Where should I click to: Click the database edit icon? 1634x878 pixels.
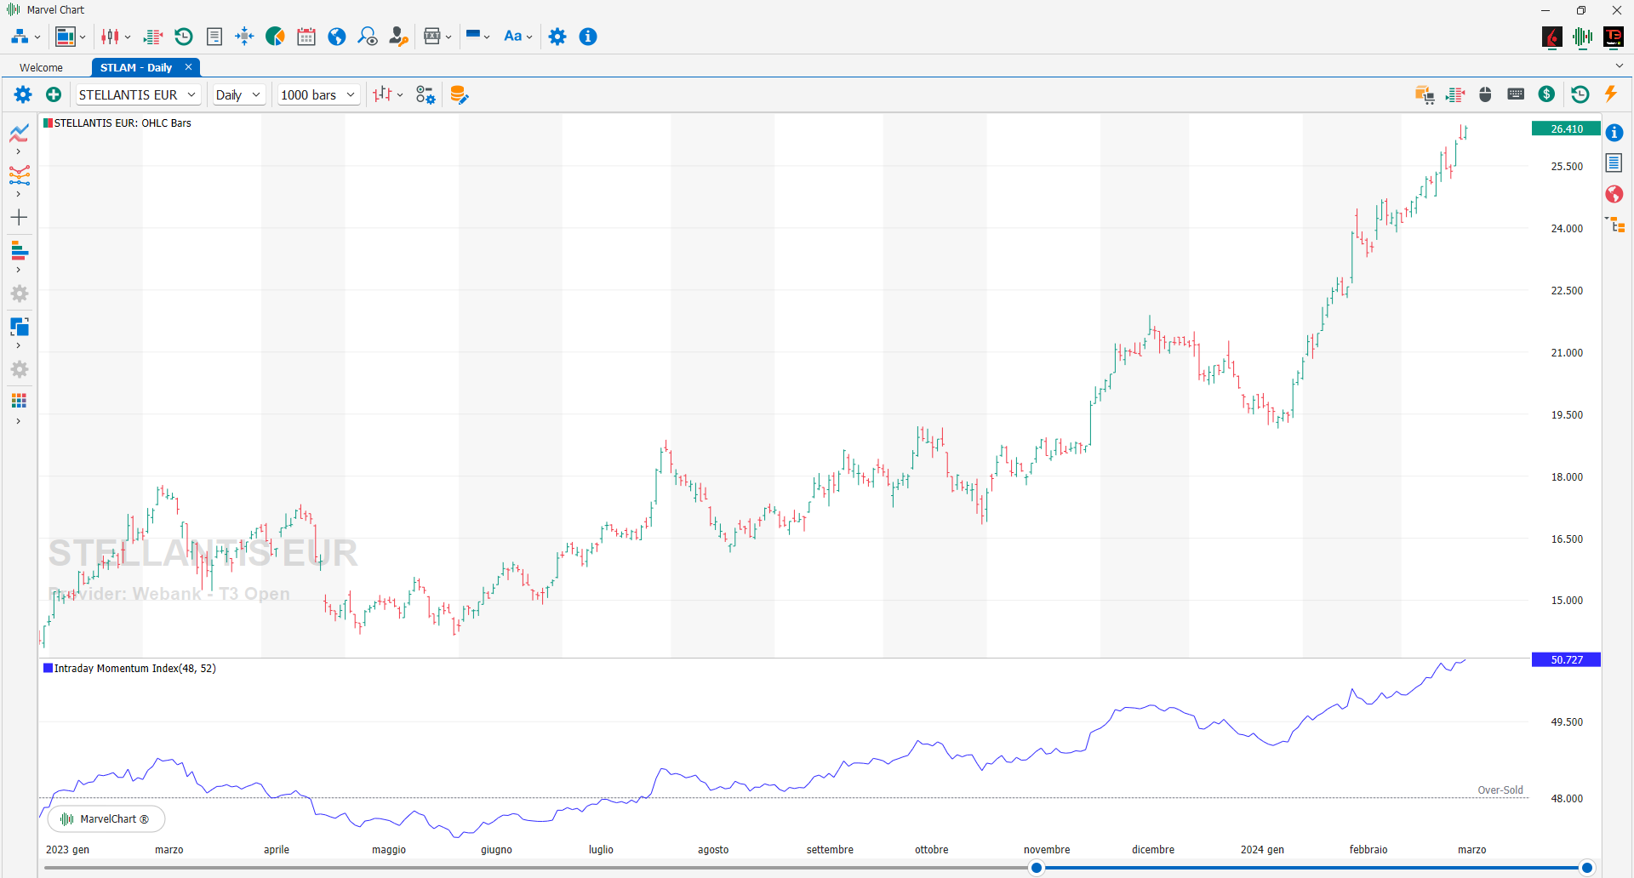[x=459, y=94]
